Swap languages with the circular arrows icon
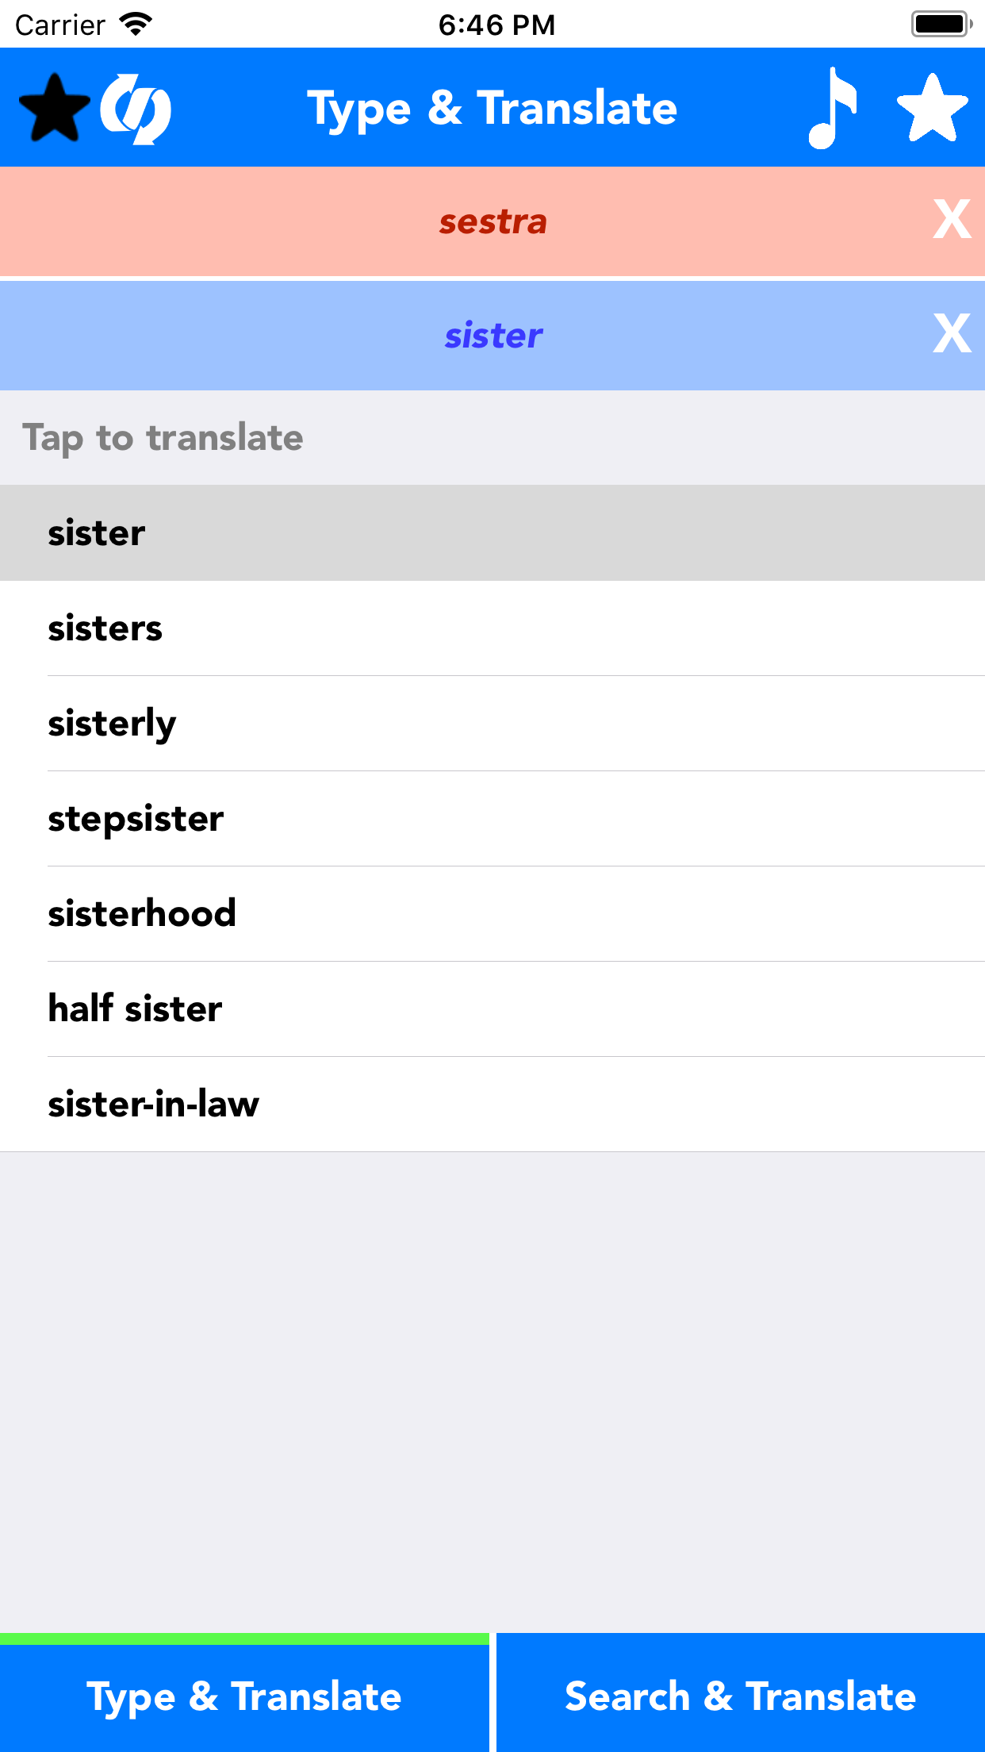985x1752 pixels. point(136,109)
